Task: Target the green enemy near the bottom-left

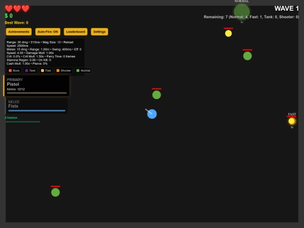Action: 55,193
